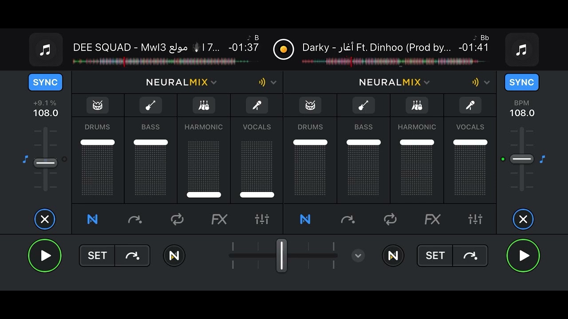
Task: Mute right deck bass guitar icon
Action: point(363,105)
